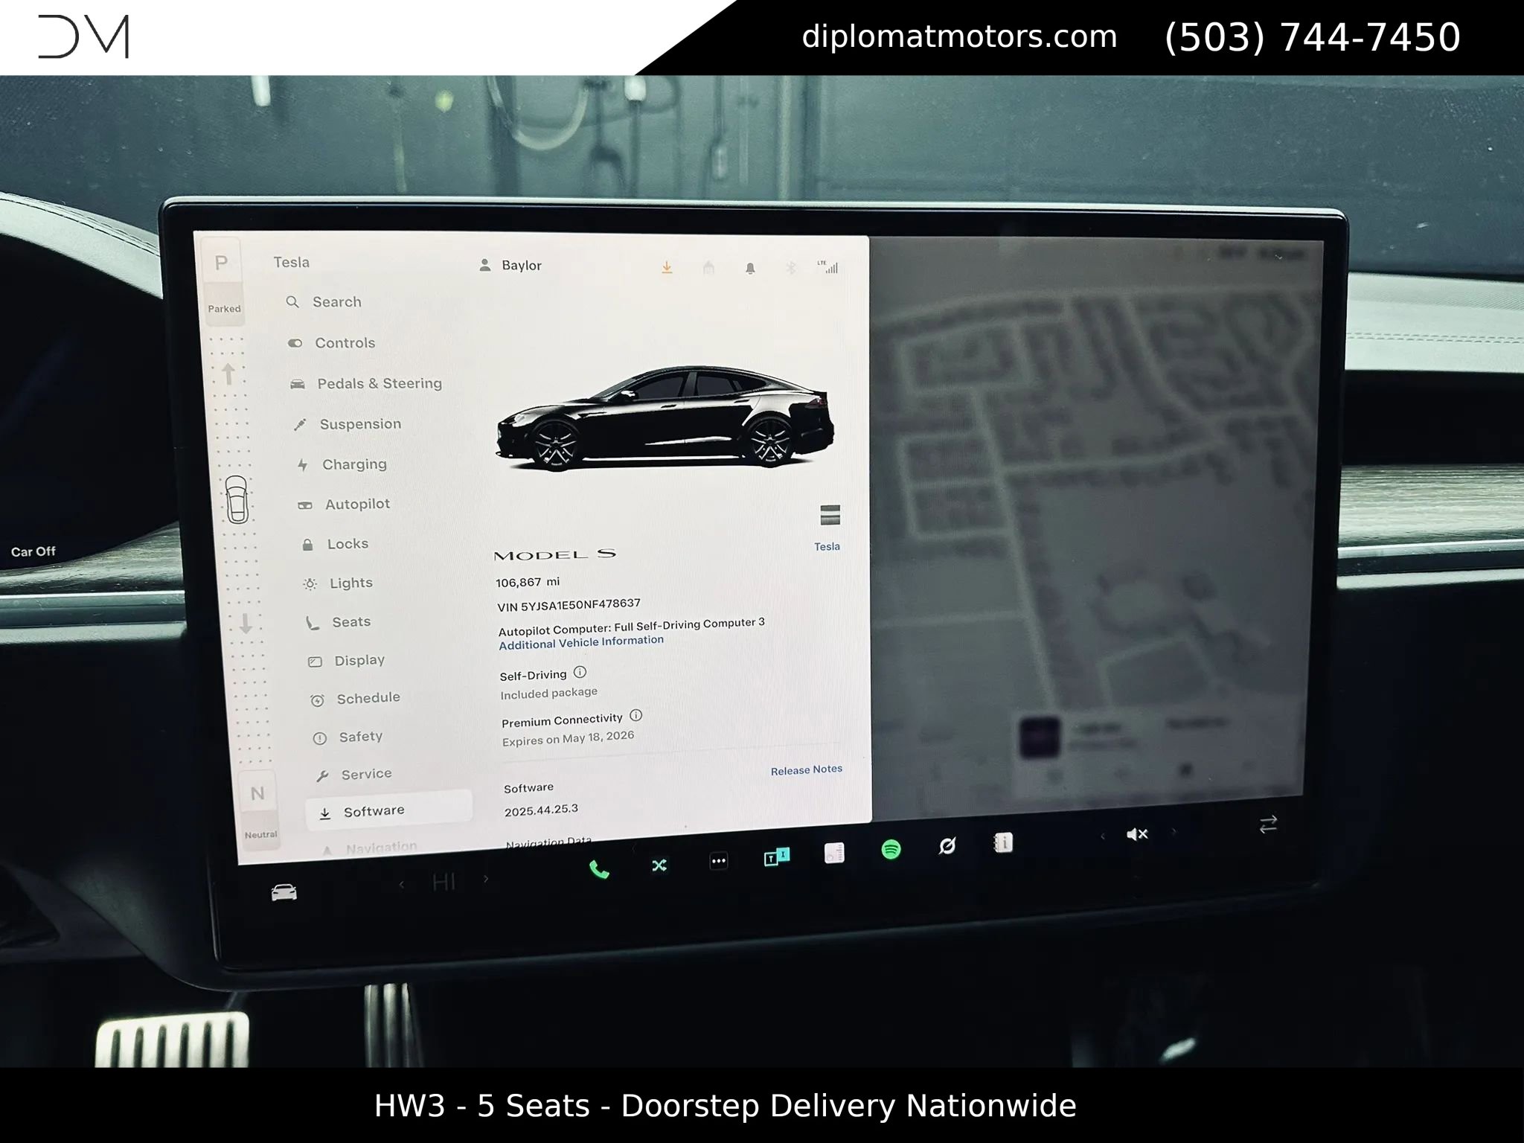Lower temperature with the left chevron by HI
The width and height of the screenshot is (1524, 1143).
tap(402, 884)
